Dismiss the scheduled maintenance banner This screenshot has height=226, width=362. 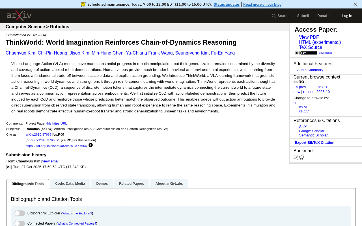pos(355,4)
